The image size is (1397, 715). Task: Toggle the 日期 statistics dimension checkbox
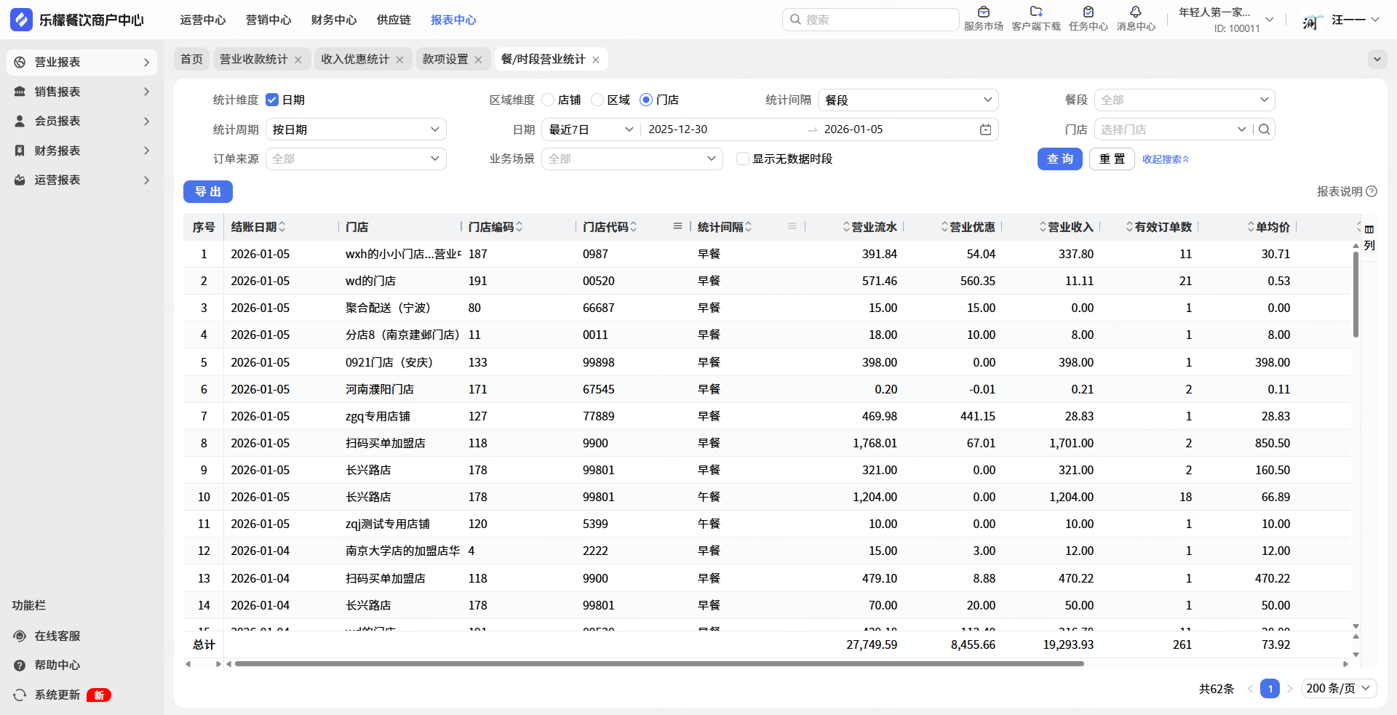(x=272, y=100)
